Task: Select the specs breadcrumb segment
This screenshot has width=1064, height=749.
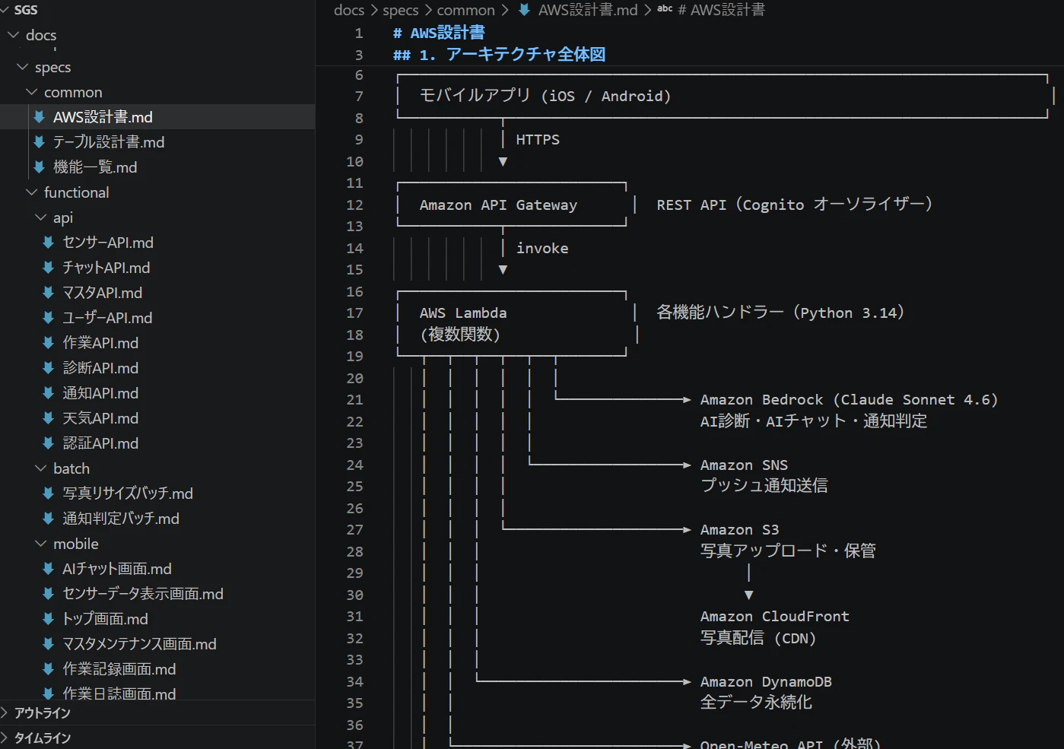Action: 401,10
